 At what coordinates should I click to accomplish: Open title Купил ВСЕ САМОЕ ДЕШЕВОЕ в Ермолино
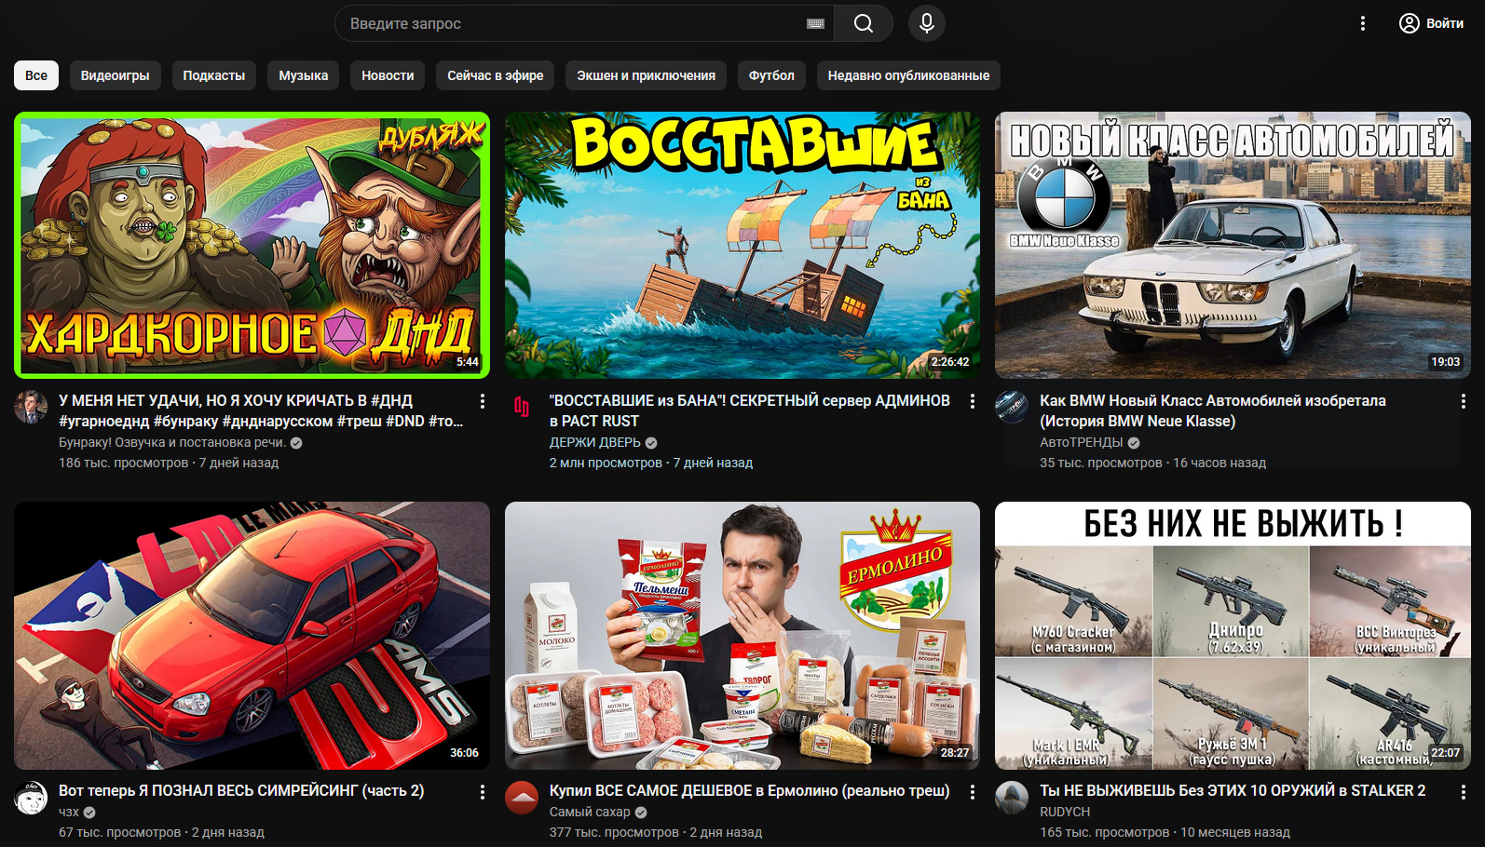tap(750, 790)
